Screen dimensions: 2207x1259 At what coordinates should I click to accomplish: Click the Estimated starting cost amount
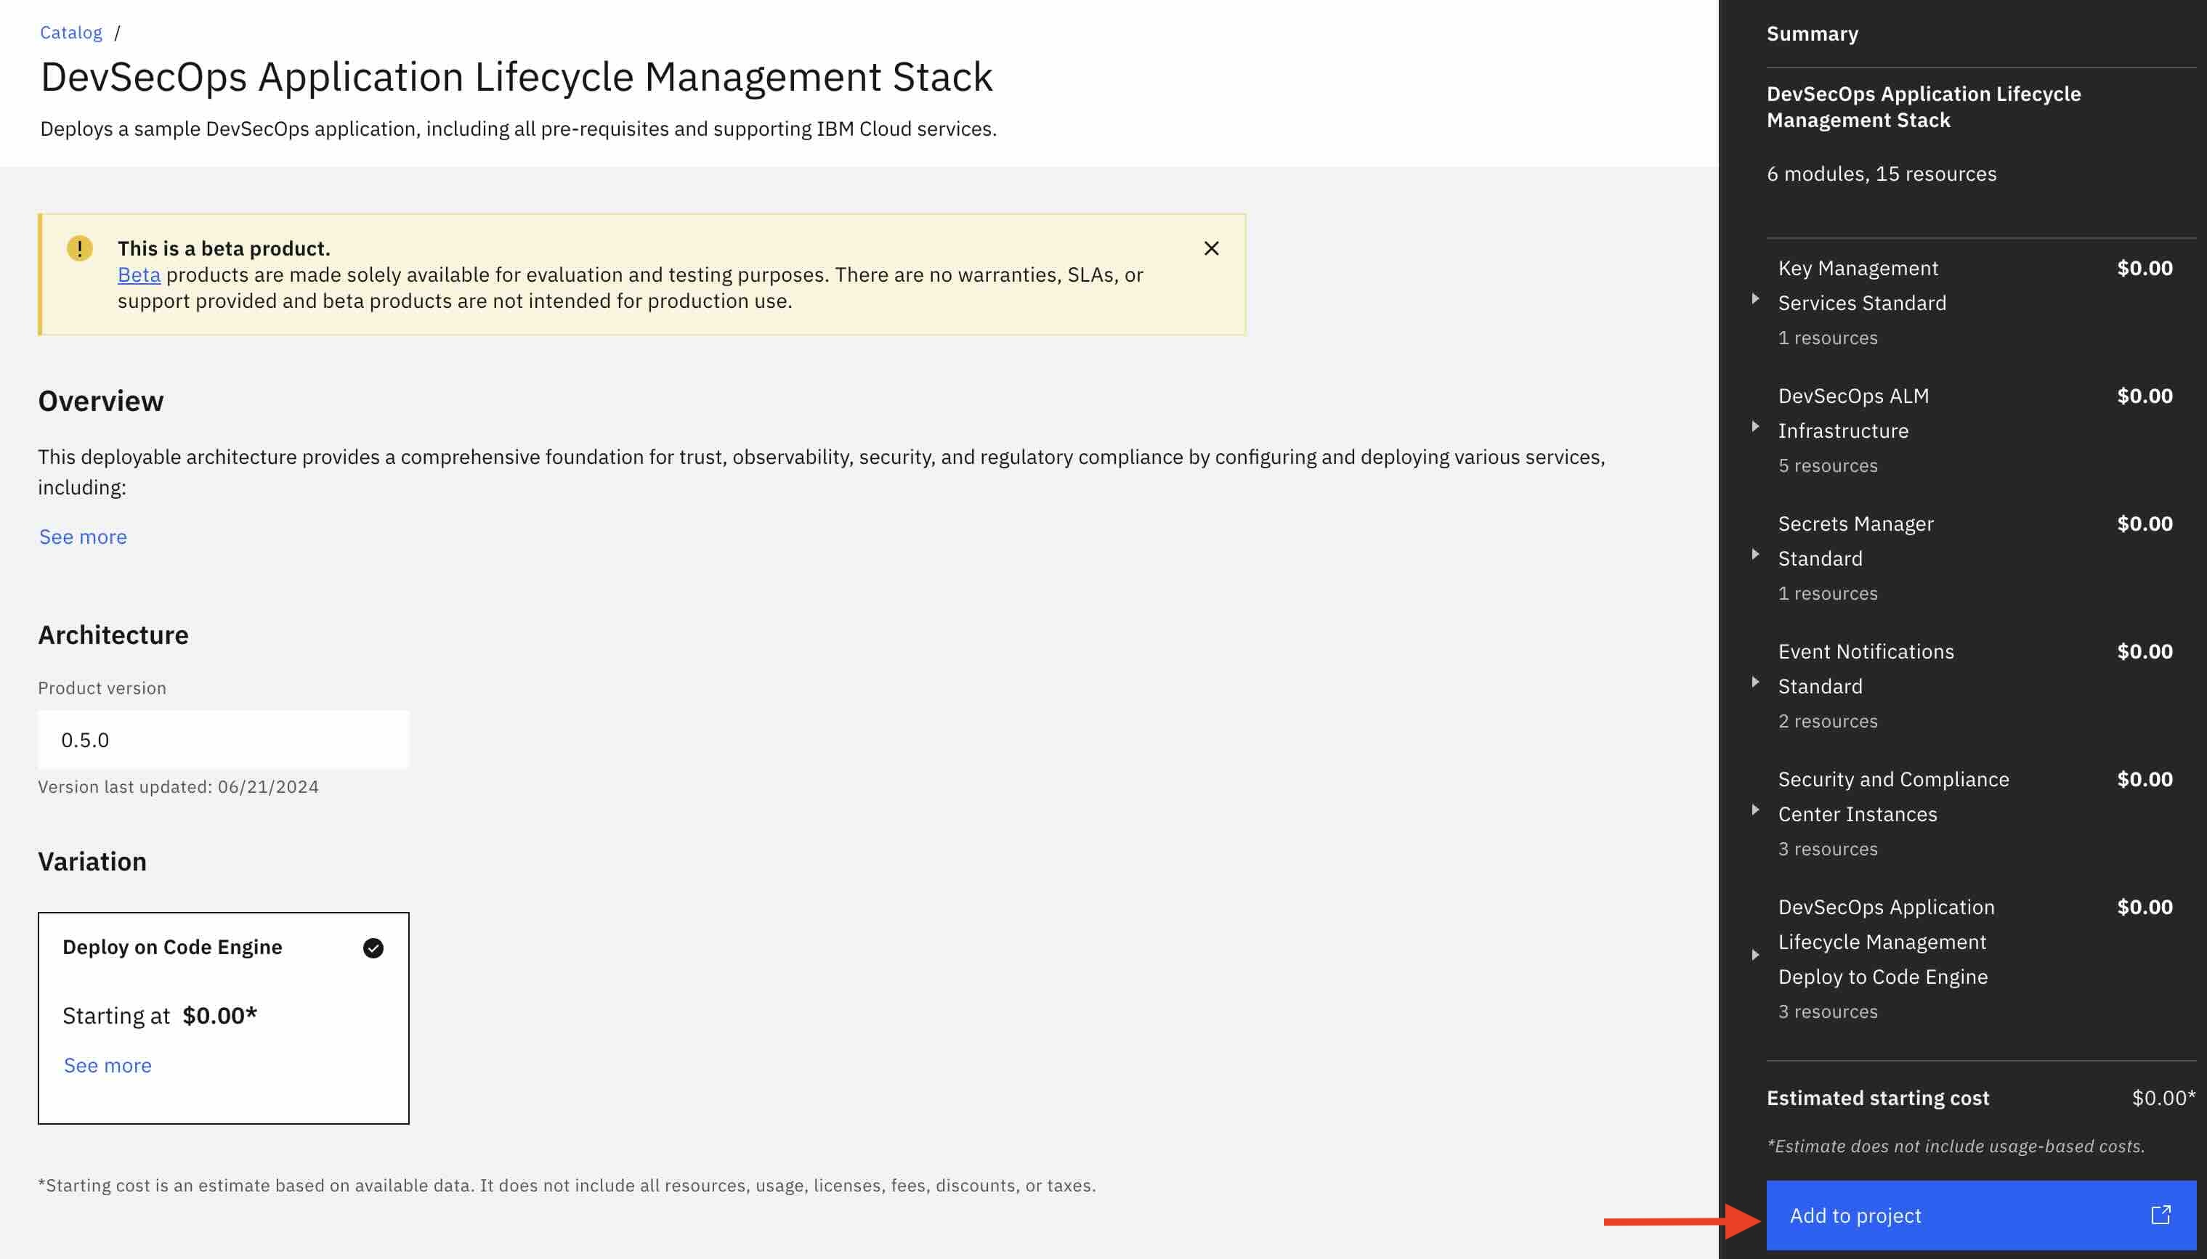(2162, 1098)
